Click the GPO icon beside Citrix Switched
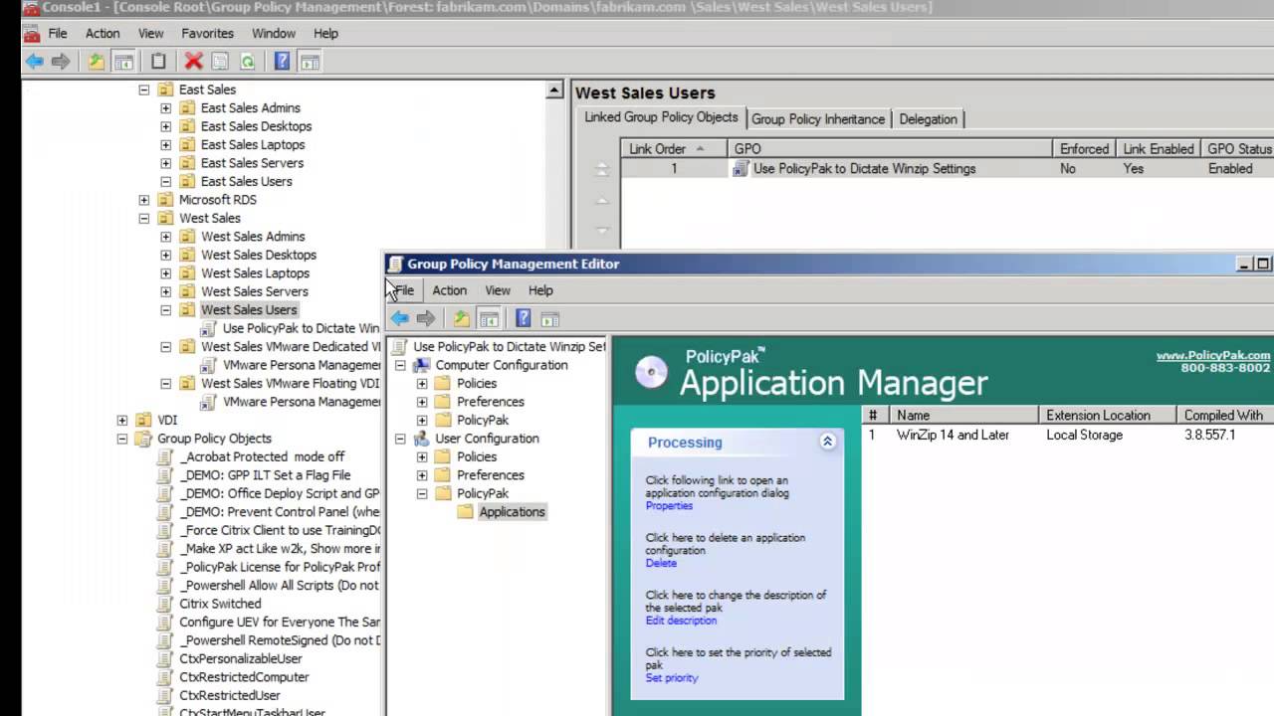This screenshot has width=1274, height=716. click(x=165, y=604)
